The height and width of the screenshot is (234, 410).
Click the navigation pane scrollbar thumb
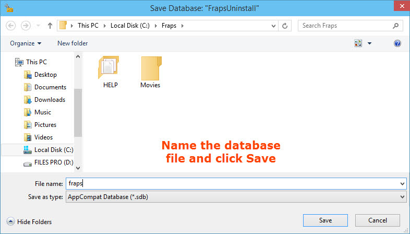click(78, 113)
